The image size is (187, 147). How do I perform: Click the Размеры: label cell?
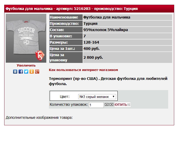click(x=66, y=42)
